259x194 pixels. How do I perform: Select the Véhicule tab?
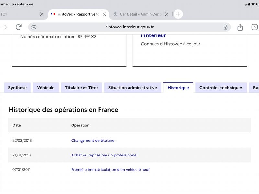(46, 88)
